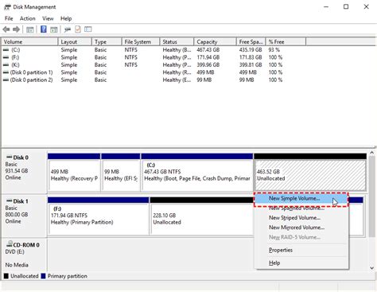Sort by the Volume column header
The image size is (377, 292).
coord(29,41)
